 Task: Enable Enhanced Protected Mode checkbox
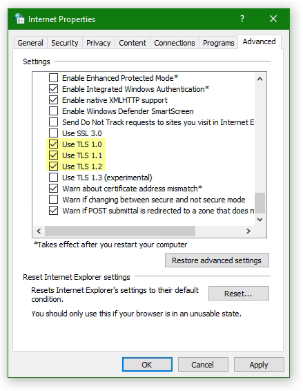coord(54,78)
